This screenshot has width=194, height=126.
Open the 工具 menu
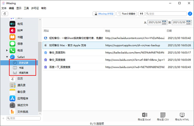click(26, 8)
